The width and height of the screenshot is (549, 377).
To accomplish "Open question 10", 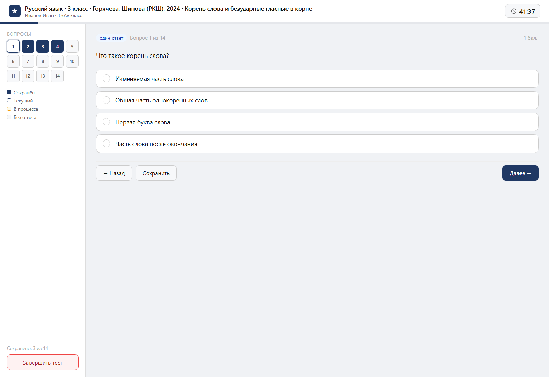I will [x=72, y=61].
